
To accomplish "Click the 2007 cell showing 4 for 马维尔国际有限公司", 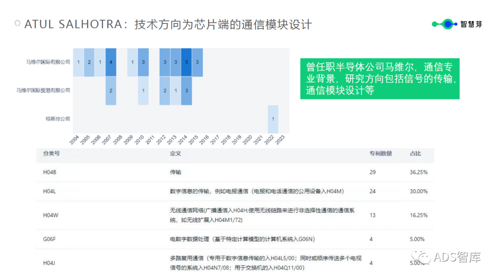I will click(111, 62).
